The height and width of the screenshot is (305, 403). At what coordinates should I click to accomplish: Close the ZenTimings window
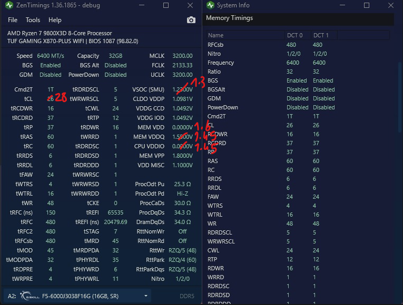190,5
